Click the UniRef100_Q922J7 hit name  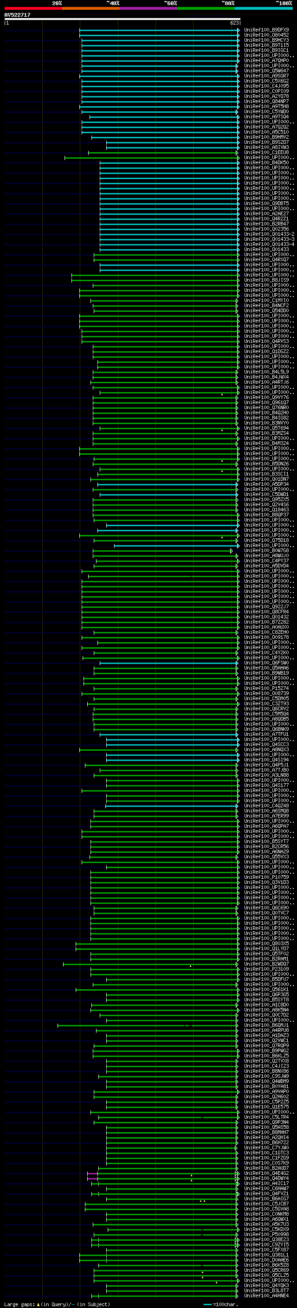tap(266, 607)
